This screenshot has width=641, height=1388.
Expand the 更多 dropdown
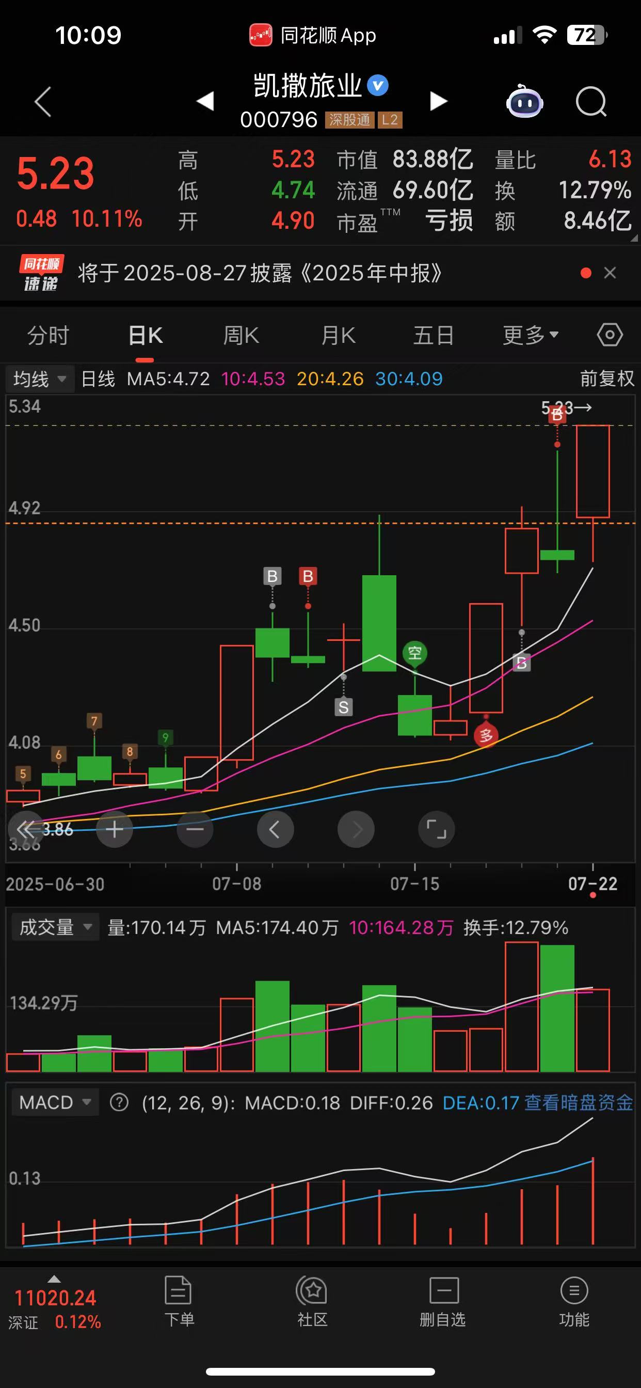click(531, 335)
